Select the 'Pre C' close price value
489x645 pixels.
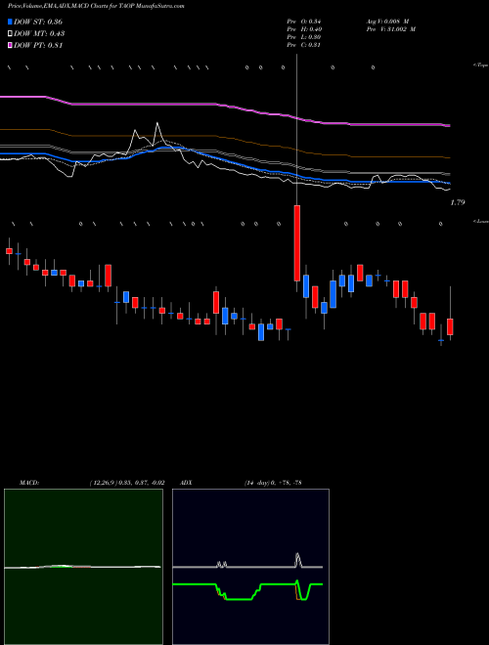pyautogui.click(x=303, y=45)
